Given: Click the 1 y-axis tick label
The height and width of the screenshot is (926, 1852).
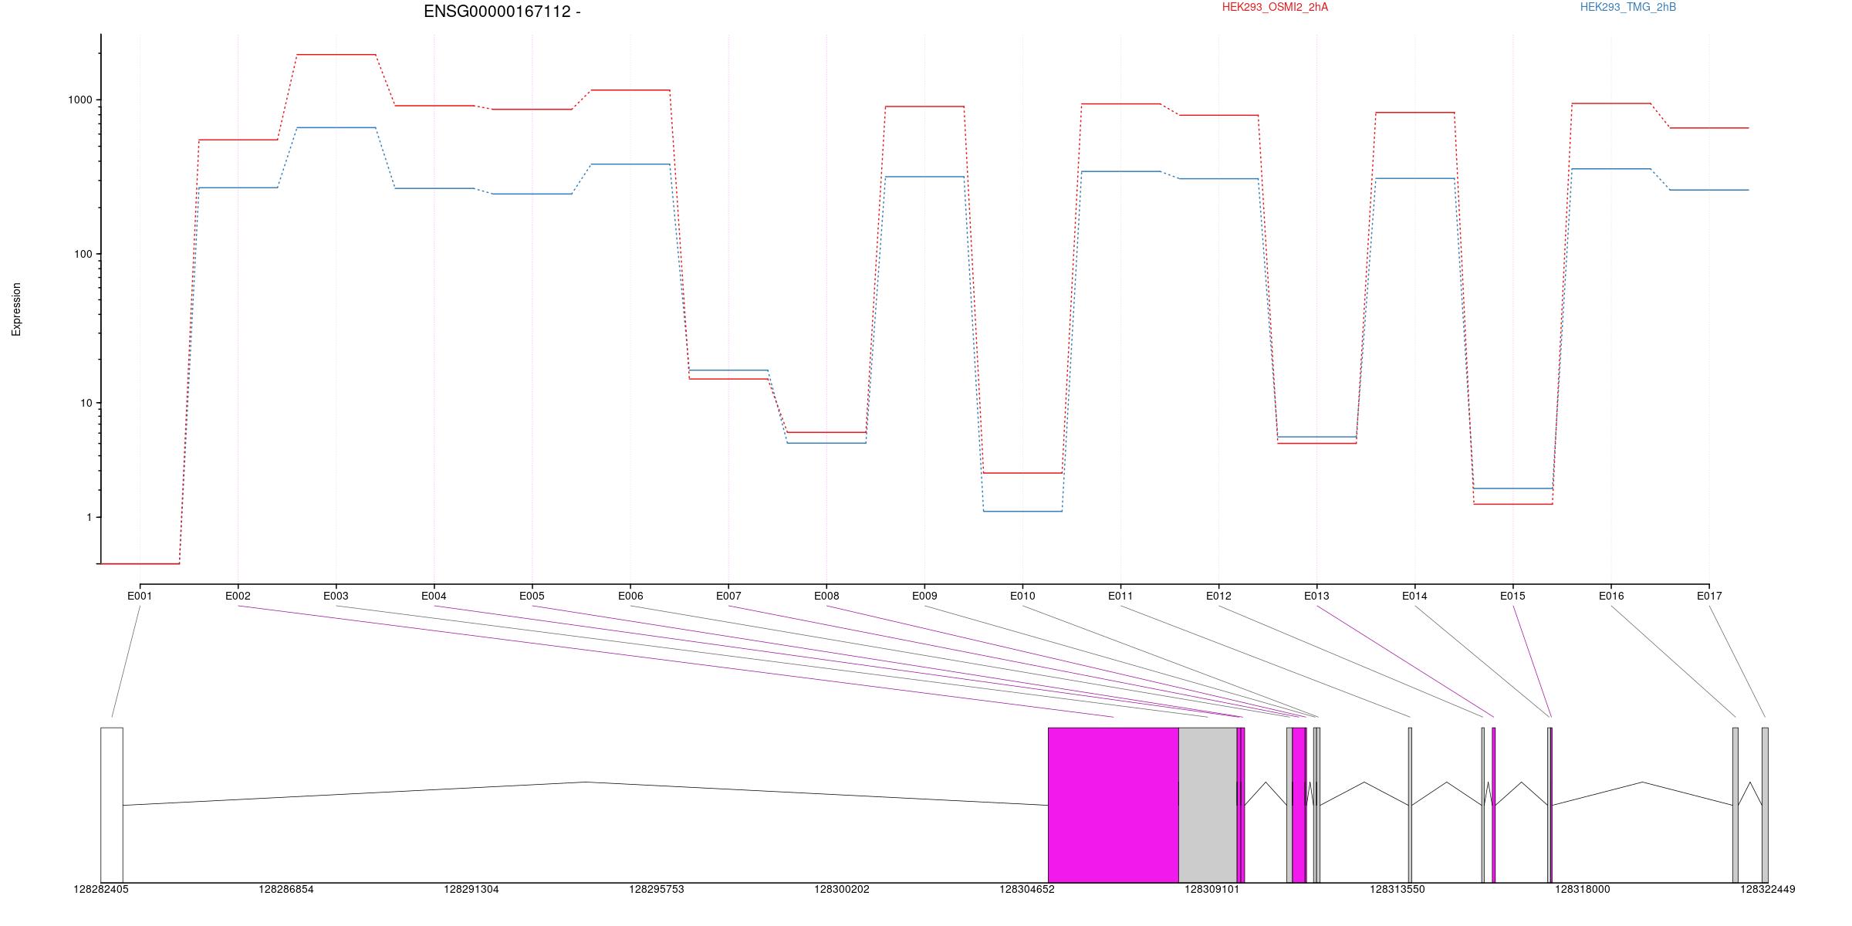Looking at the screenshot, I should point(90,517).
